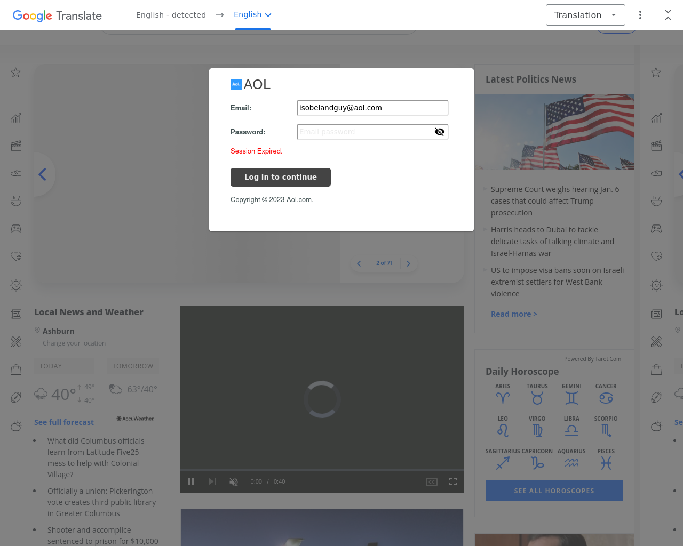Screen dimensions: 683x546
Task: Open Read more politics news link
Action: click(514, 314)
